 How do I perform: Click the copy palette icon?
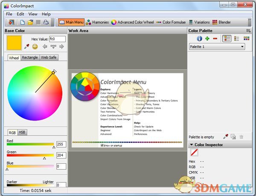coord(233,137)
